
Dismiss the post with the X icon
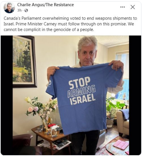(x=133, y=7)
